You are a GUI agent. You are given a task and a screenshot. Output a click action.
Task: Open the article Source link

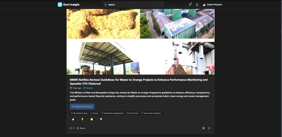tap(88, 88)
